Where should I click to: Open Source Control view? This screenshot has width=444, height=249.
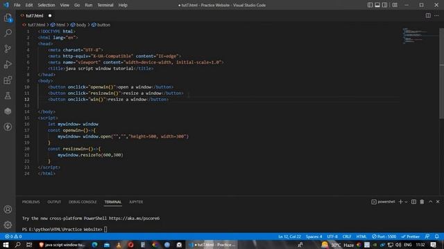click(x=8, y=48)
